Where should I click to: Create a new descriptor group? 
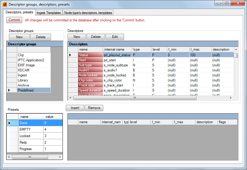(19, 37)
